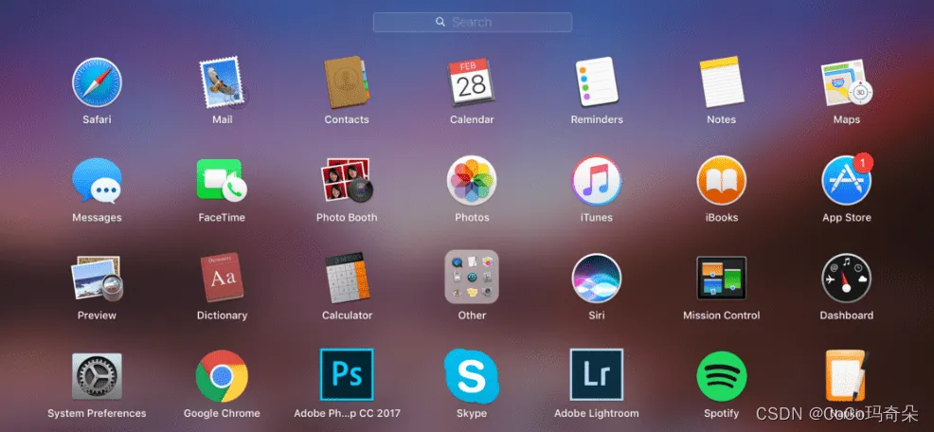Open Safari from Launchpad
Screen dimensions: 934x432
click(97, 82)
